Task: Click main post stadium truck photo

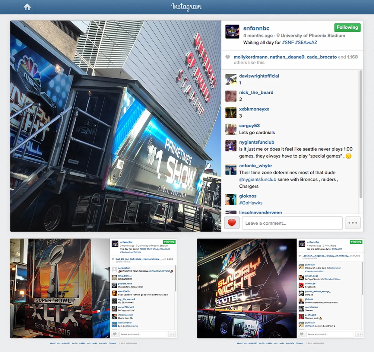Action: point(116,126)
